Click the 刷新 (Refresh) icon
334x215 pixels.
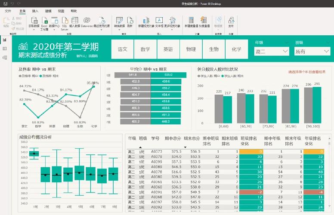pyautogui.click(x=130, y=20)
